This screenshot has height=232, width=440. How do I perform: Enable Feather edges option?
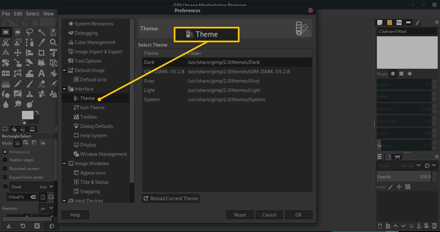tap(5, 160)
